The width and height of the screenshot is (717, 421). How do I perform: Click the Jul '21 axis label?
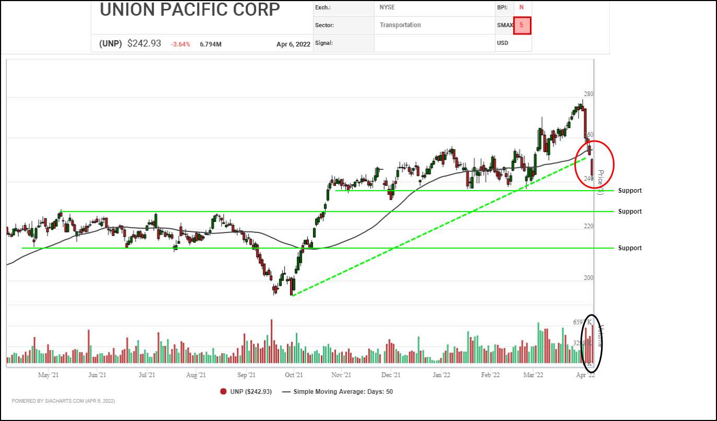point(146,375)
